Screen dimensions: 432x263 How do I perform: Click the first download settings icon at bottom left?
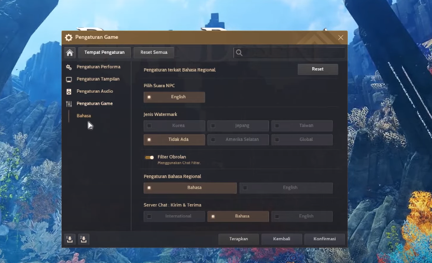coord(70,239)
